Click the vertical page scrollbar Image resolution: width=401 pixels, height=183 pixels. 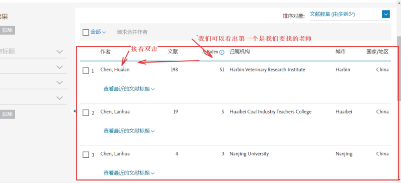399,69
